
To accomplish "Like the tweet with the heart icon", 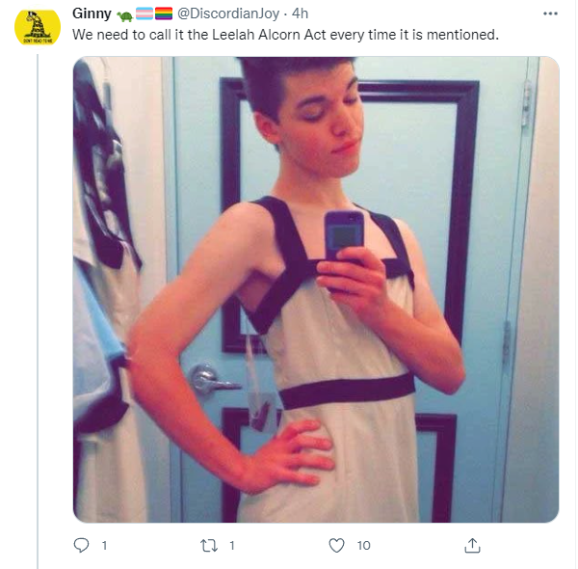I will click(336, 546).
